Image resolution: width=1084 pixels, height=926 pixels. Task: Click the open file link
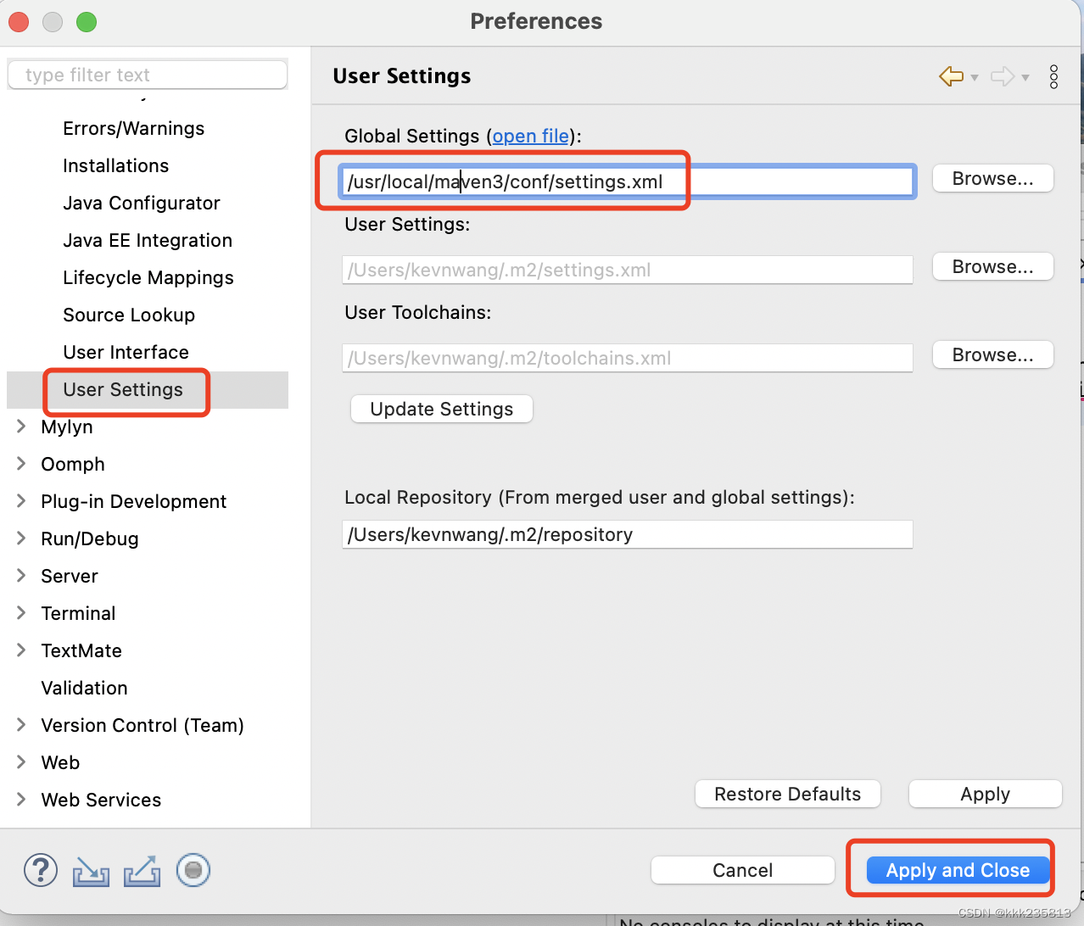[529, 136]
